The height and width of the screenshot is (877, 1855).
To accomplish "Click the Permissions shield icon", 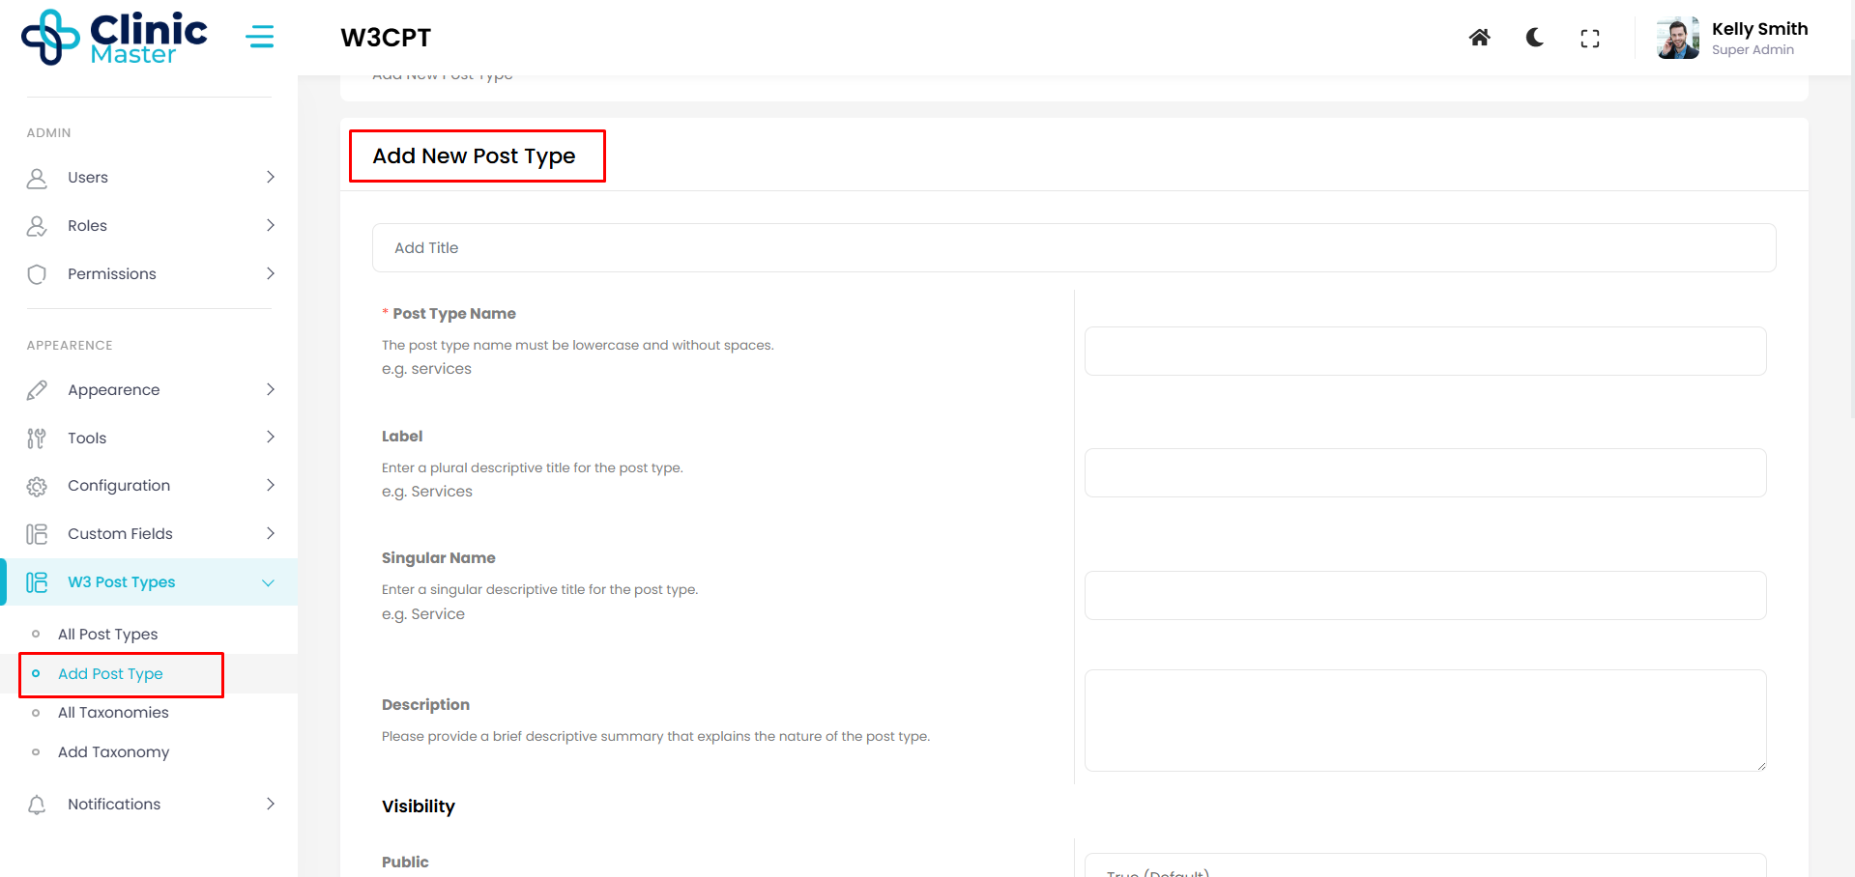I will click(37, 274).
